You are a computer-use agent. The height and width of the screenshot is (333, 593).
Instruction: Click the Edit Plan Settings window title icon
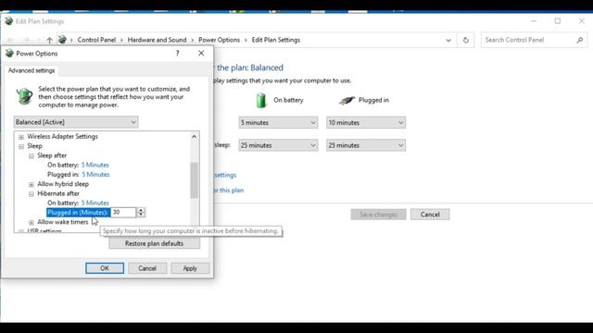point(8,21)
